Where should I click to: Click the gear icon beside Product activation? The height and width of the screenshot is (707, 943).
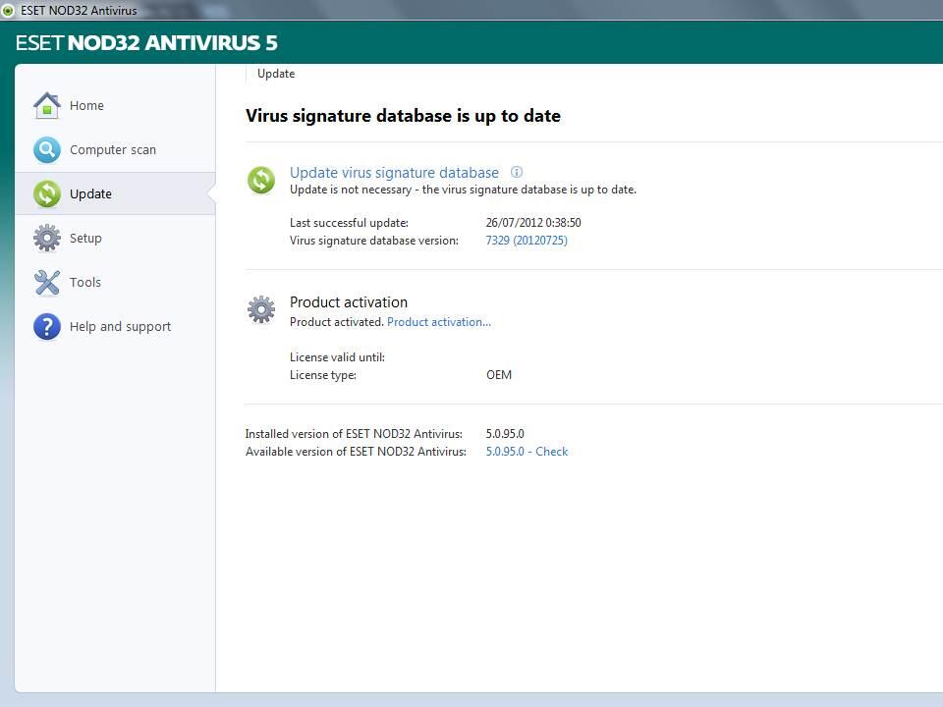point(261,310)
